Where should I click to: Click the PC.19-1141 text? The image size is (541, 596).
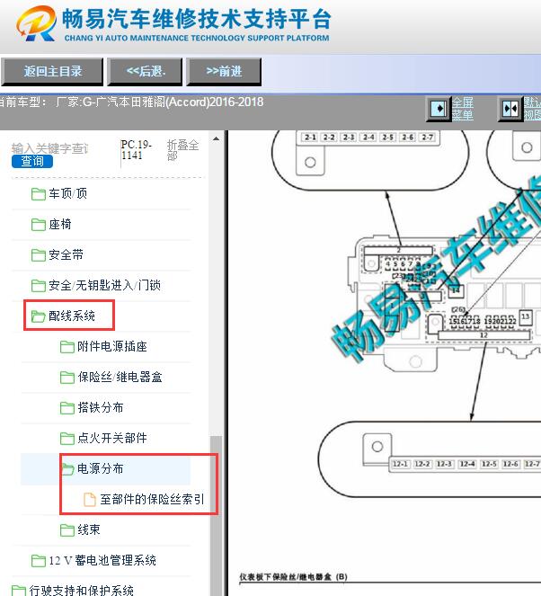click(x=136, y=150)
